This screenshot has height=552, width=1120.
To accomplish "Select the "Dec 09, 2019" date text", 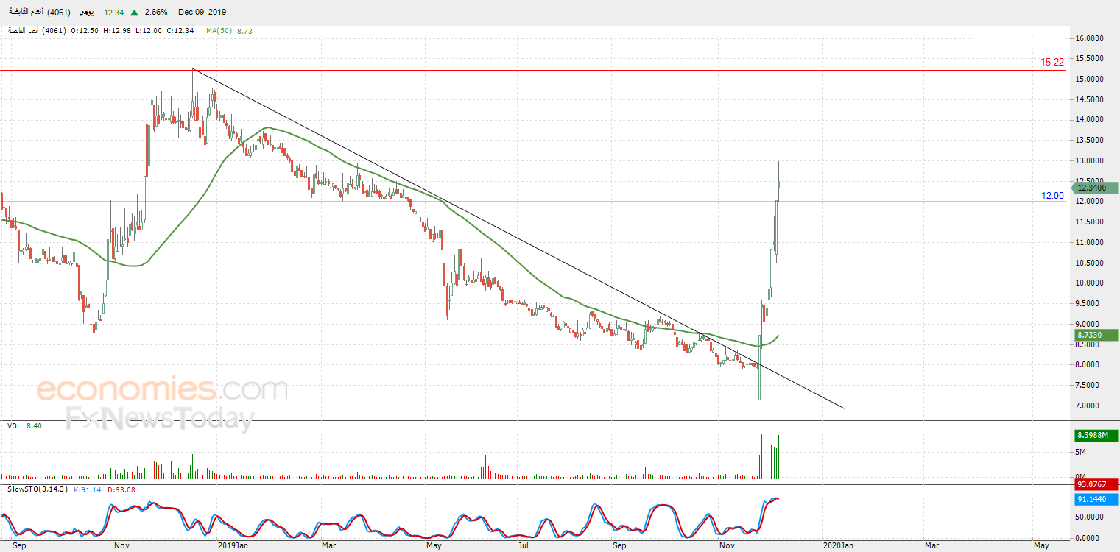I will pos(202,12).
